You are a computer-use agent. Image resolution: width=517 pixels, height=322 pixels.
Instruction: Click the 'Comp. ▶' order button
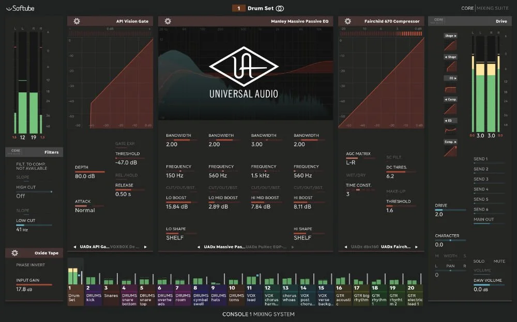[450, 142]
